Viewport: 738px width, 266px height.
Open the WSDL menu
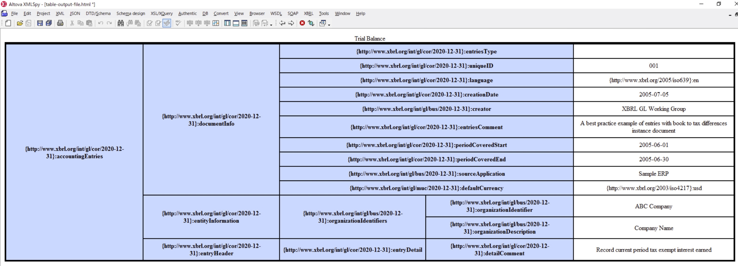click(x=276, y=14)
